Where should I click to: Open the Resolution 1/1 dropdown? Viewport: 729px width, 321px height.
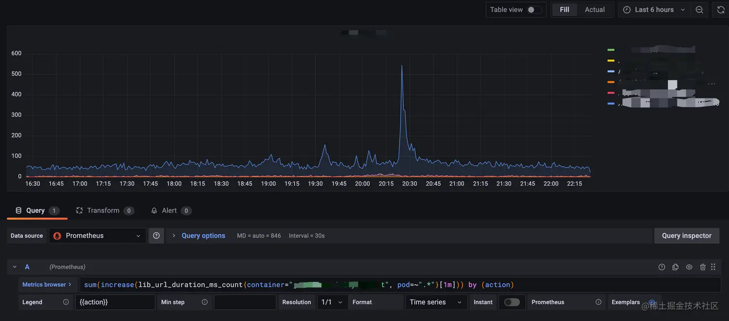[x=333, y=302]
